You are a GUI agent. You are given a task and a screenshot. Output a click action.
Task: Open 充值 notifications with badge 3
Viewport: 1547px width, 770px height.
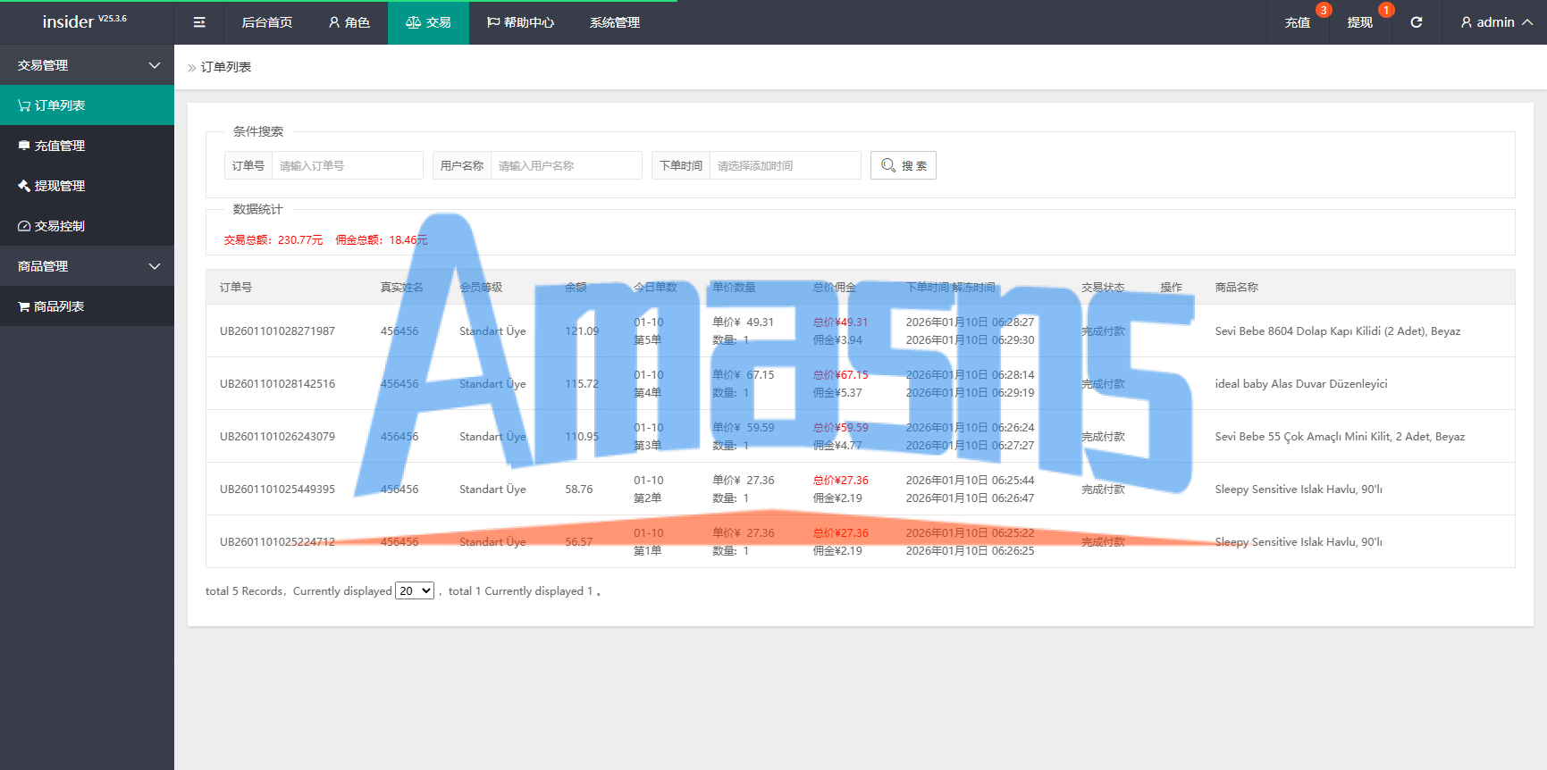click(1298, 22)
